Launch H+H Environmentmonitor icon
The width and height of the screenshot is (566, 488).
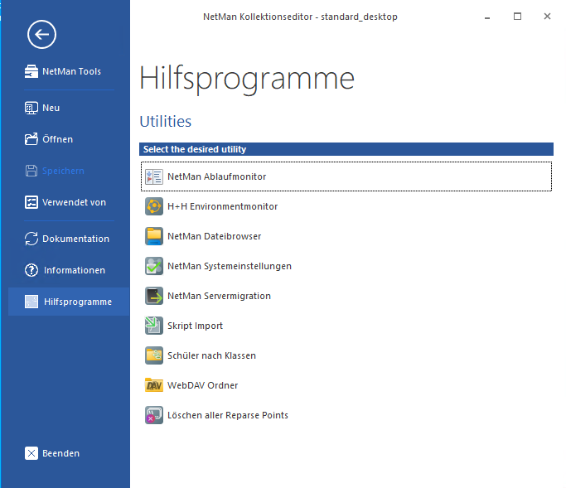pos(154,206)
